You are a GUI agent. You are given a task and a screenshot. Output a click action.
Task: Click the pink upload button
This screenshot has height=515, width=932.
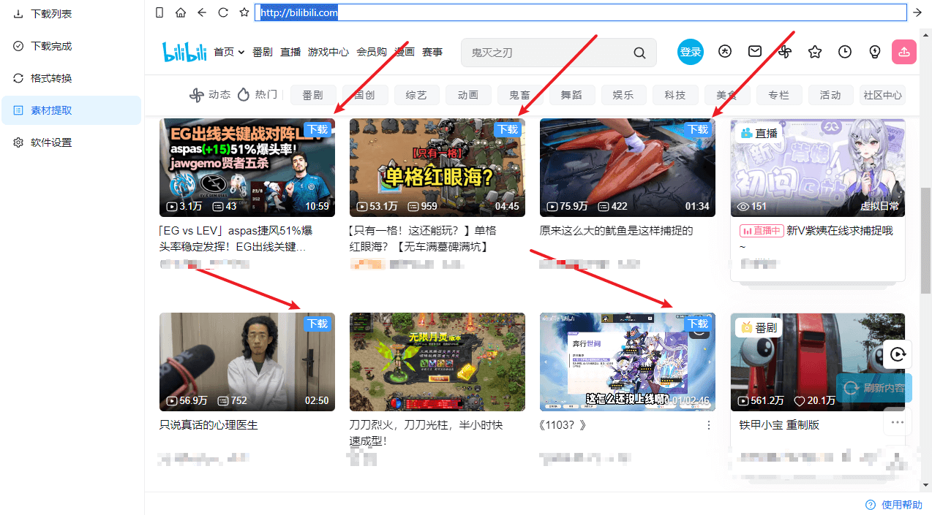pos(904,52)
